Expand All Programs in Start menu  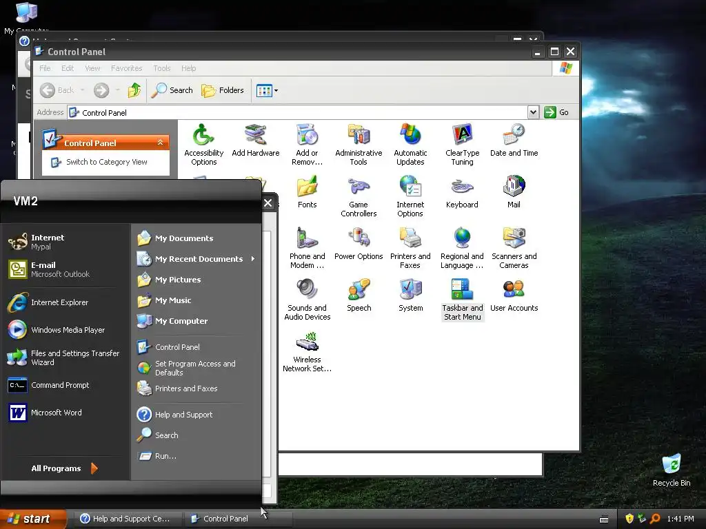click(x=64, y=468)
